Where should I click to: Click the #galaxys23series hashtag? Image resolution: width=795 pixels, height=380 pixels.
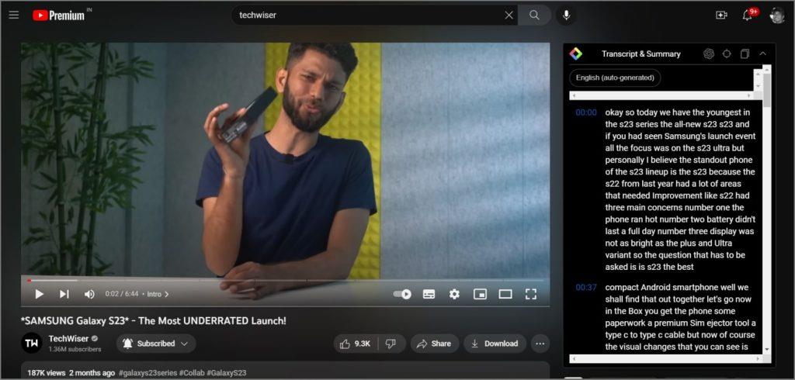(x=148, y=373)
